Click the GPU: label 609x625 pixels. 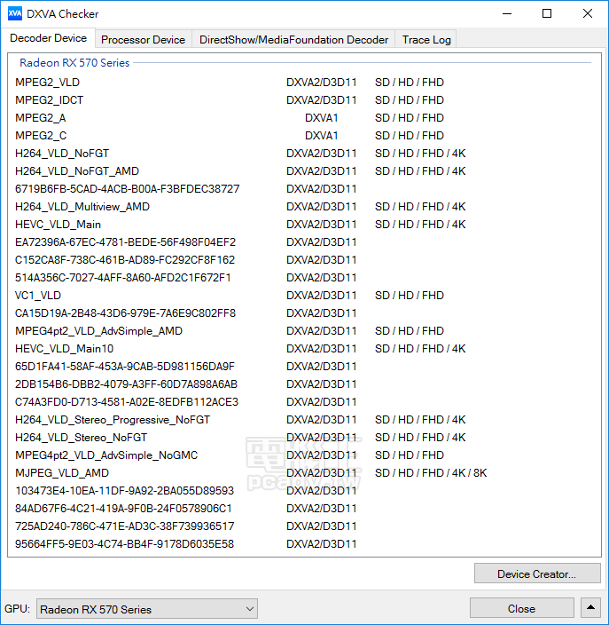pos(17,609)
